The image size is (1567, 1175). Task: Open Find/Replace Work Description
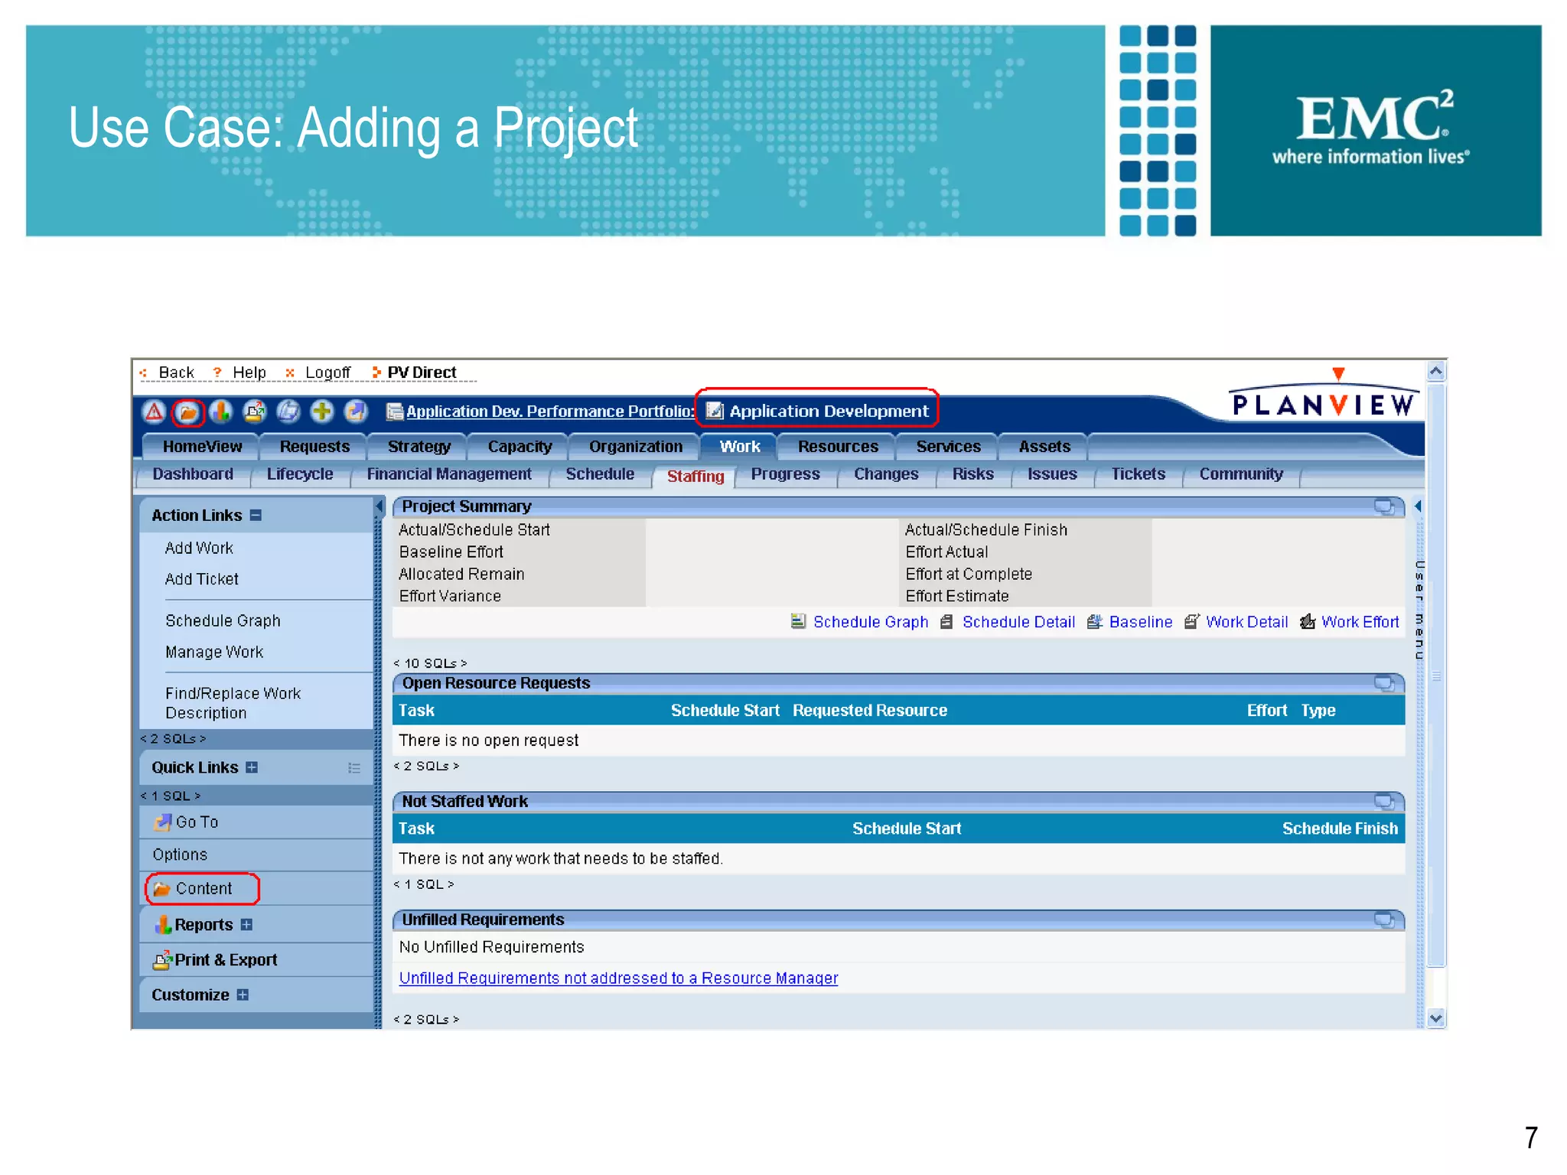coord(233,703)
